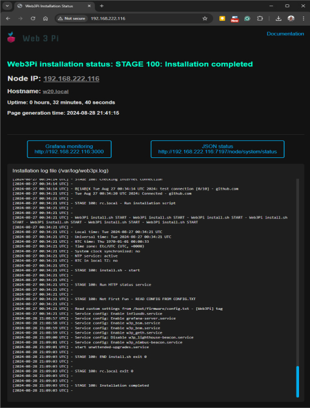Open the Documentation link
Screen dimensions: 310x408
(x=285, y=34)
